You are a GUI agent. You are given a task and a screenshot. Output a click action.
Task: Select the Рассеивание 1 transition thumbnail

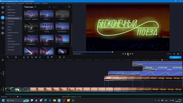click(x=62, y=26)
